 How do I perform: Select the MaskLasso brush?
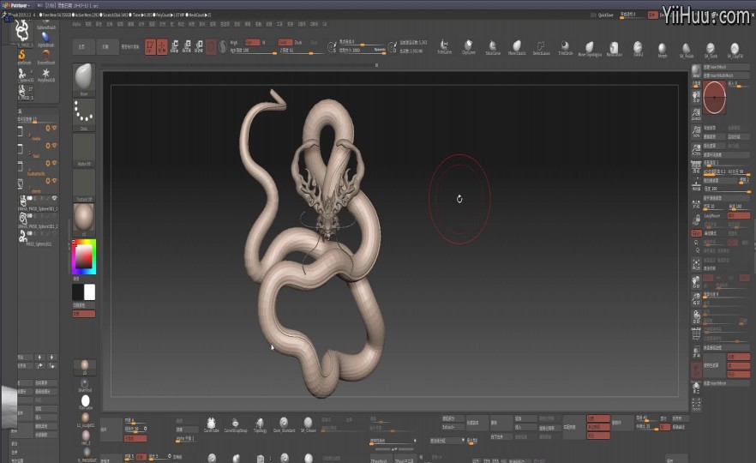pyautogui.click(x=614, y=47)
